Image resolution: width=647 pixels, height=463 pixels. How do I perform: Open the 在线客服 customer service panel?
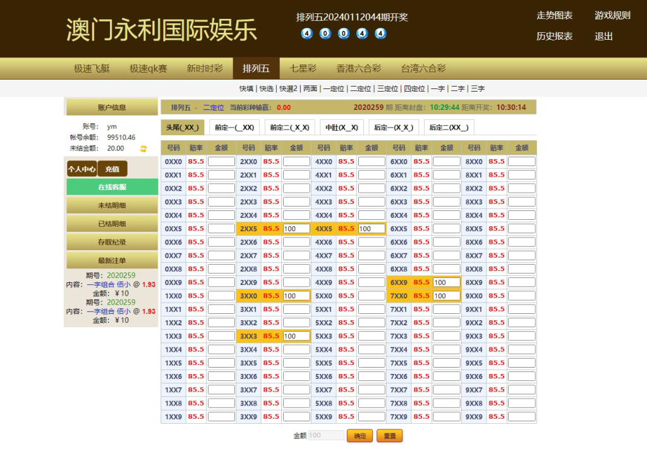click(111, 187)
